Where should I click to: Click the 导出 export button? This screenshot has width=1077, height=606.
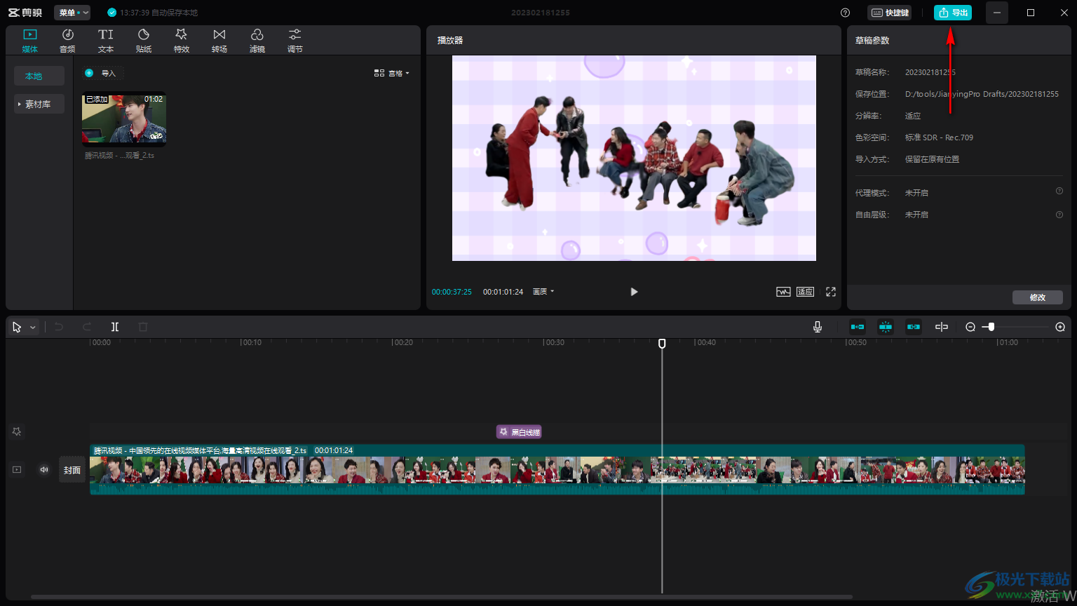(x=953, y=13)
